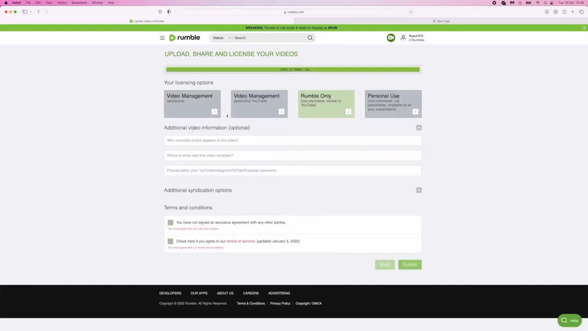Show info for Video Management excluding YouTube

(281, 111)
